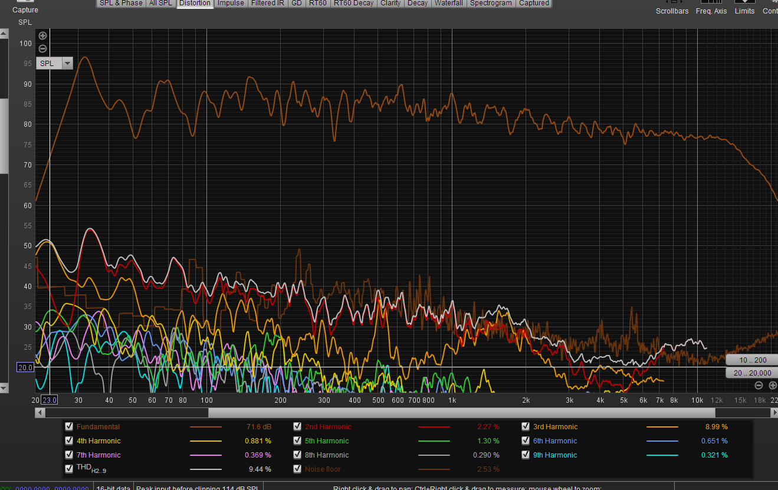Disable the 9th Harmonic trace
Screen dimensions: 778x490
[526, 455]
